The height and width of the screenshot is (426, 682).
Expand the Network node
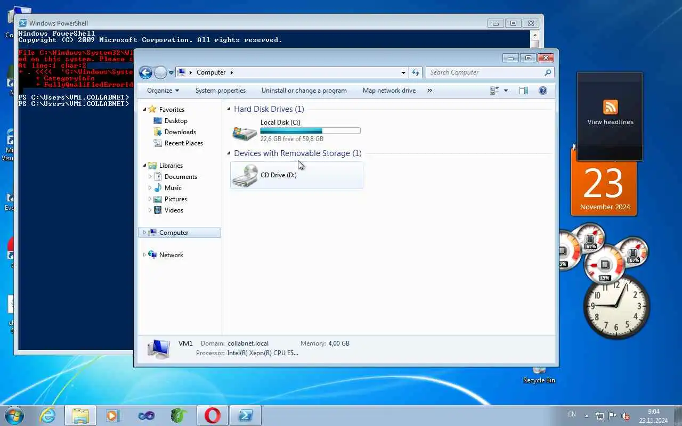[144, 255]
